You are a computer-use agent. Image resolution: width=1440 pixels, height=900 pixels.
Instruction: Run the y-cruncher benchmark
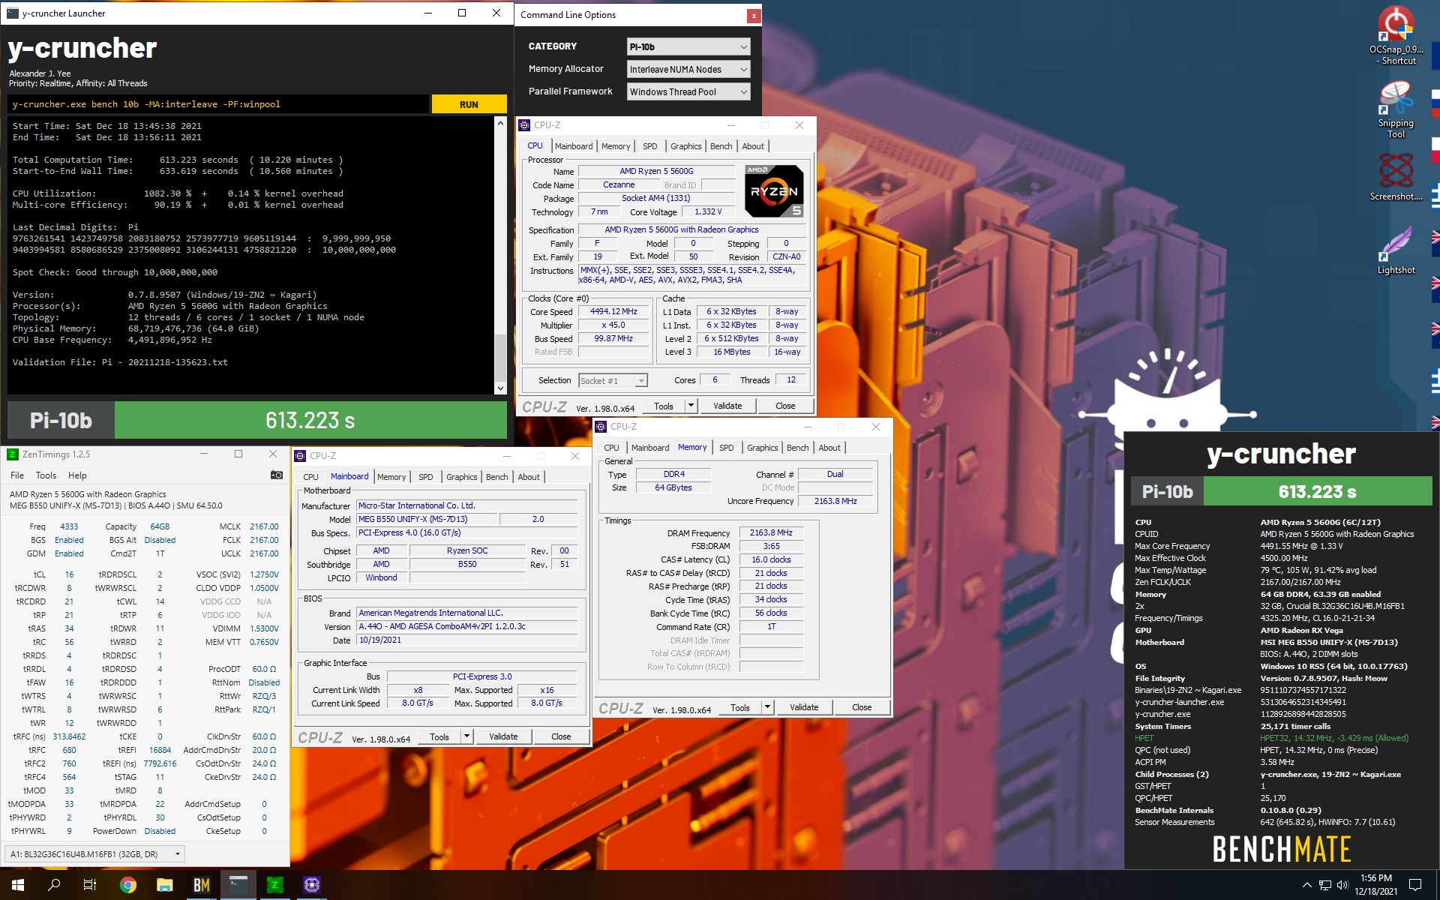[x=469, y=104]
